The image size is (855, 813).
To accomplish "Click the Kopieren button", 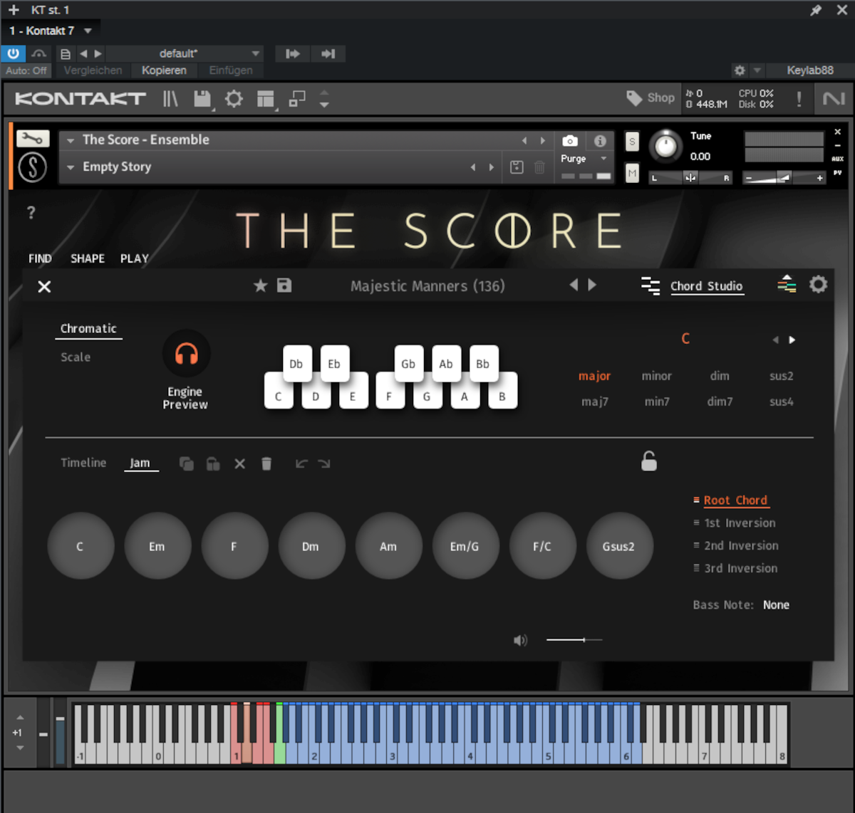I will (x=164, y=70).
